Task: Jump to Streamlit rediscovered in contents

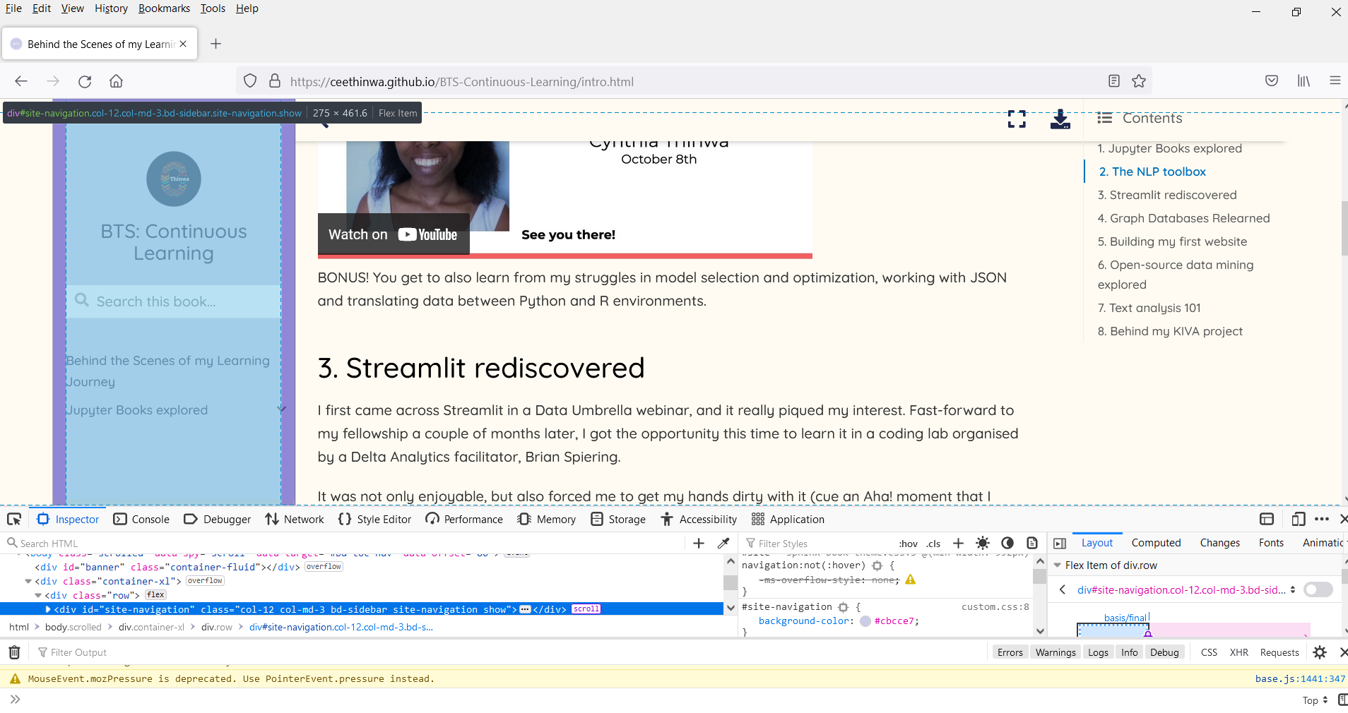Action: [x=1167, y=195]
